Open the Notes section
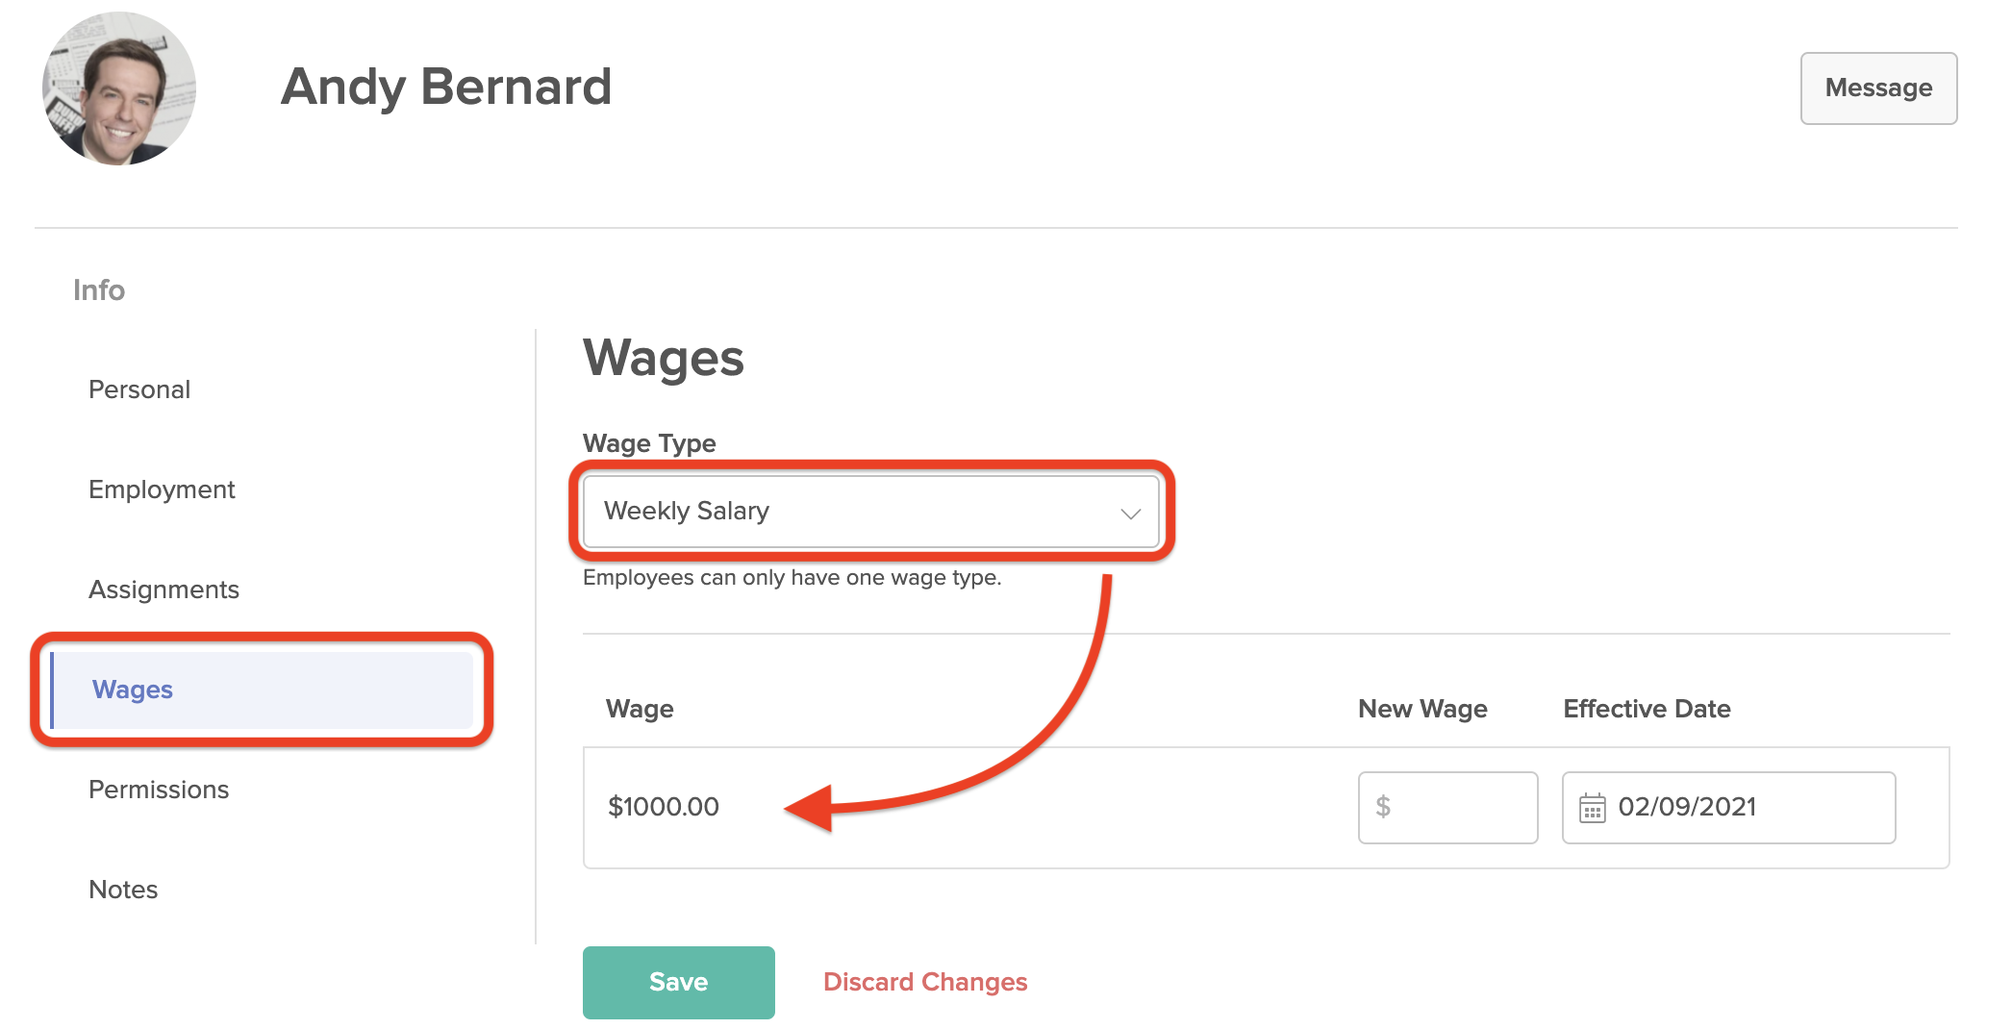 click(122, 890)
